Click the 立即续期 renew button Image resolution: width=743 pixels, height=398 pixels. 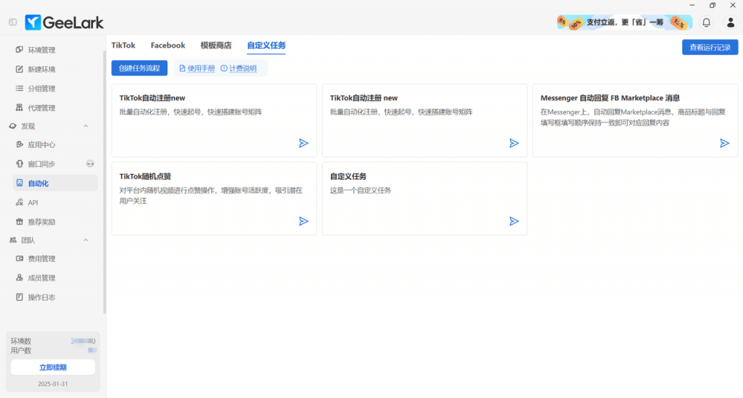pos(53,368)
